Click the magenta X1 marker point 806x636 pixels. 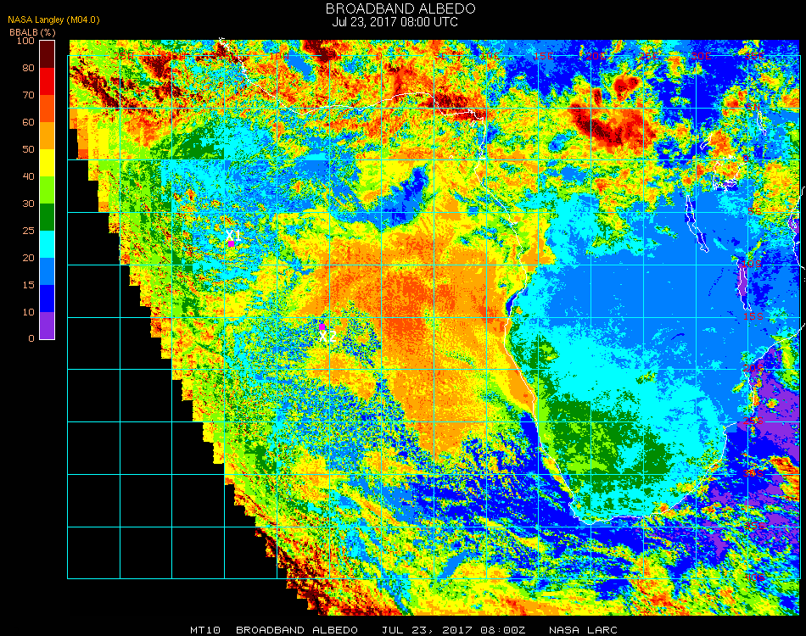[232, 244]
